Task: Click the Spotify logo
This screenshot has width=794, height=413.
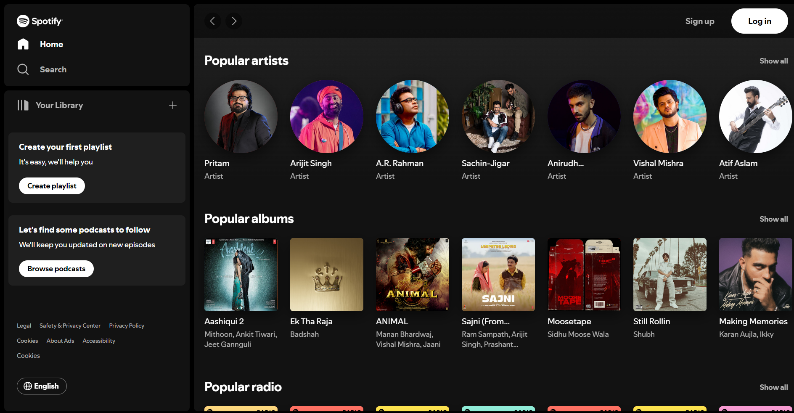Action: click(40, 21)
